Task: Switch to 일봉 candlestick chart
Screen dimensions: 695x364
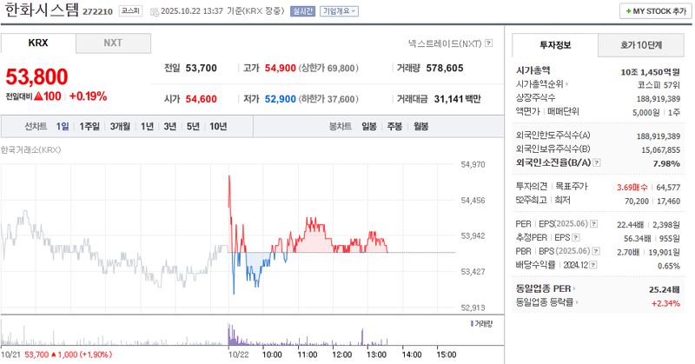Action: pos(368,126)
